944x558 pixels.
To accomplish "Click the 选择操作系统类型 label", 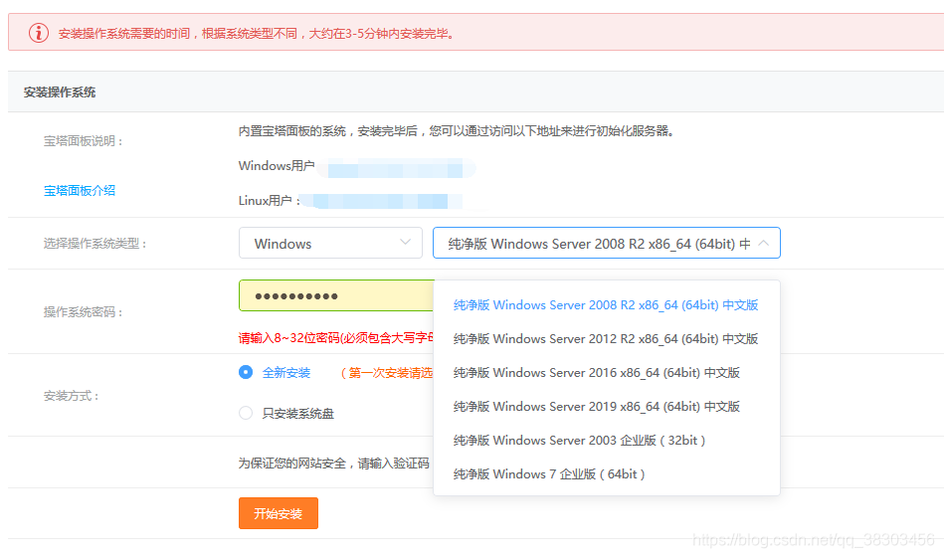I will [x=94, y=243].
